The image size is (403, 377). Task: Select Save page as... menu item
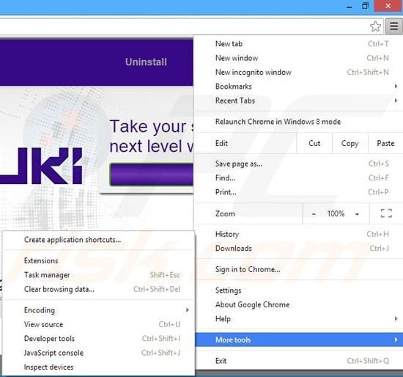(x=299, y=164)
